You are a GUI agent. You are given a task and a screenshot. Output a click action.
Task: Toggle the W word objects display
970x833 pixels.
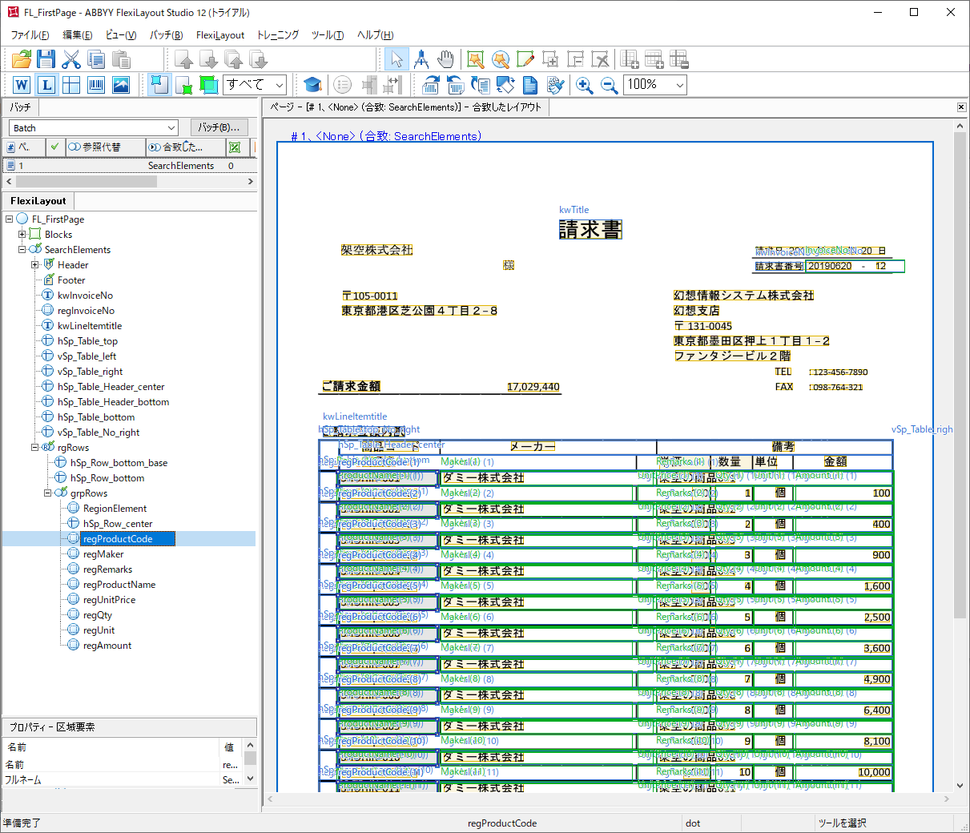tap(22, 85)
